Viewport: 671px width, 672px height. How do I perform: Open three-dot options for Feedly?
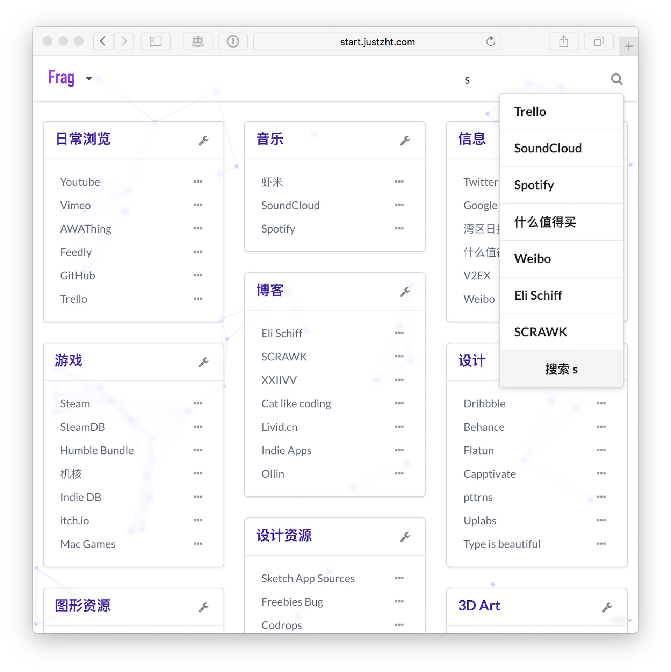198,252
